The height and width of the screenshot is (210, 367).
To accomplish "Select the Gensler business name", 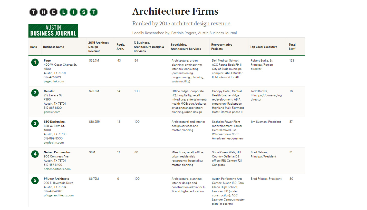I will 49,91.
